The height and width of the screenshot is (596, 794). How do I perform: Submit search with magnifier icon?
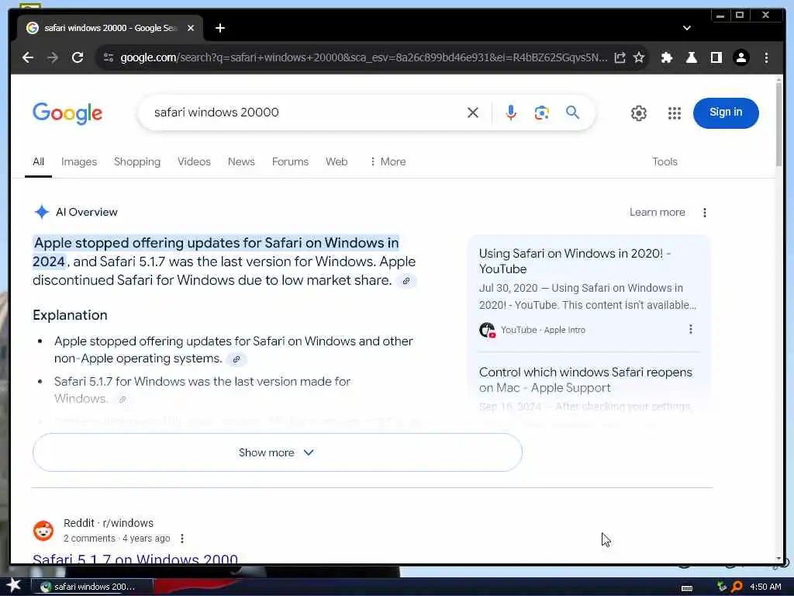pyautogui.click(x=573, y=113)
